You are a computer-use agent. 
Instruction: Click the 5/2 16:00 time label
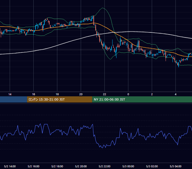(33, 166)
